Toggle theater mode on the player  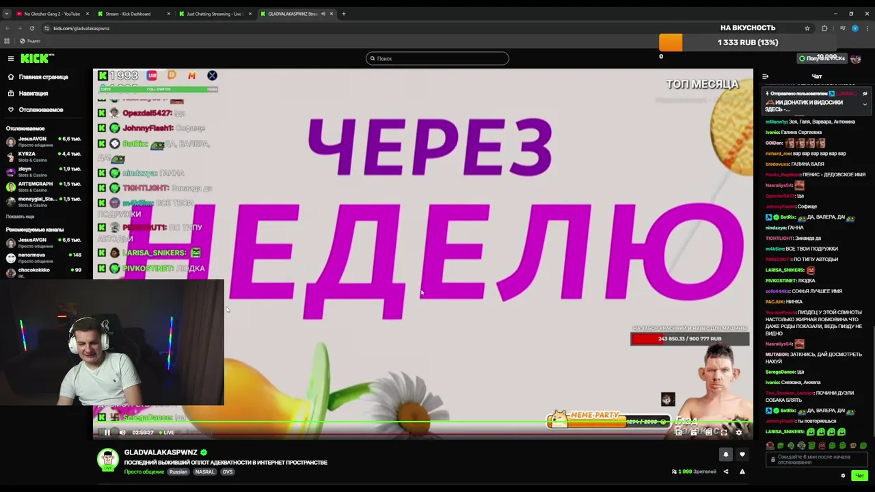click(x=709, y=432)
